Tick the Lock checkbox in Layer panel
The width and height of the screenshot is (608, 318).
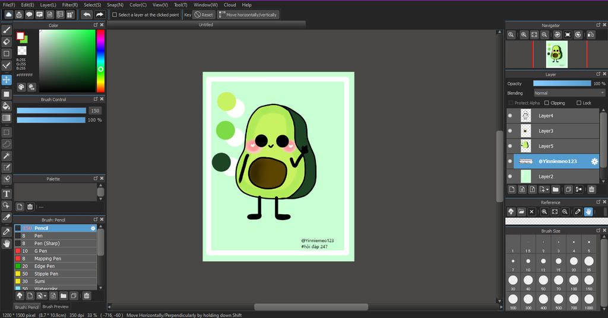coord(578,103)
